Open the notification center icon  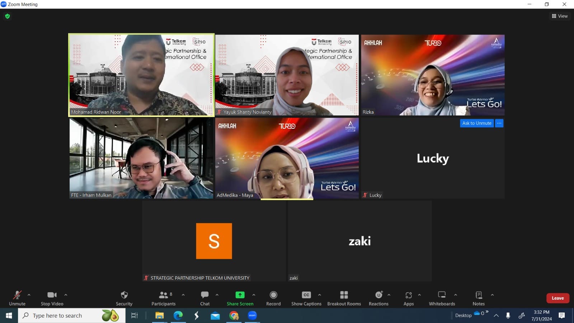(x=562, y=315)
